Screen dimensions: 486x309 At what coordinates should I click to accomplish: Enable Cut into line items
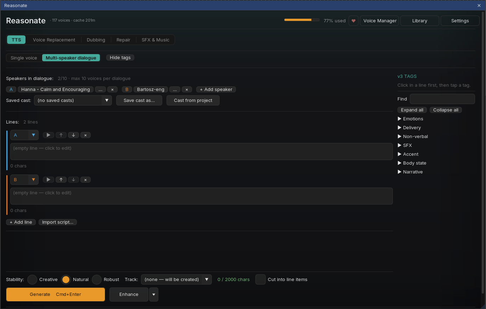click(260, 280)
